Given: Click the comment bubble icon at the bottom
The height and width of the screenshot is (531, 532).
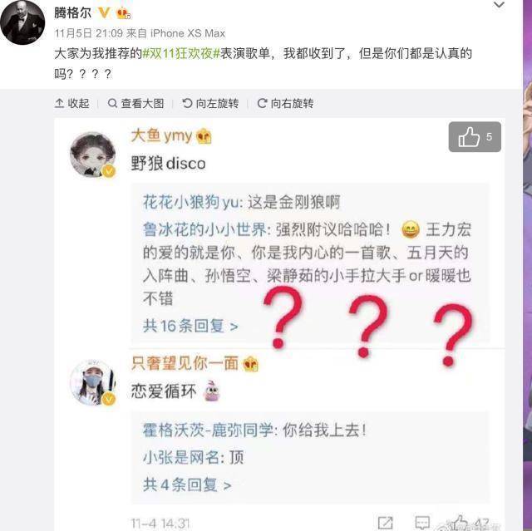Looking at the screenshot, I should coord(422,523).
